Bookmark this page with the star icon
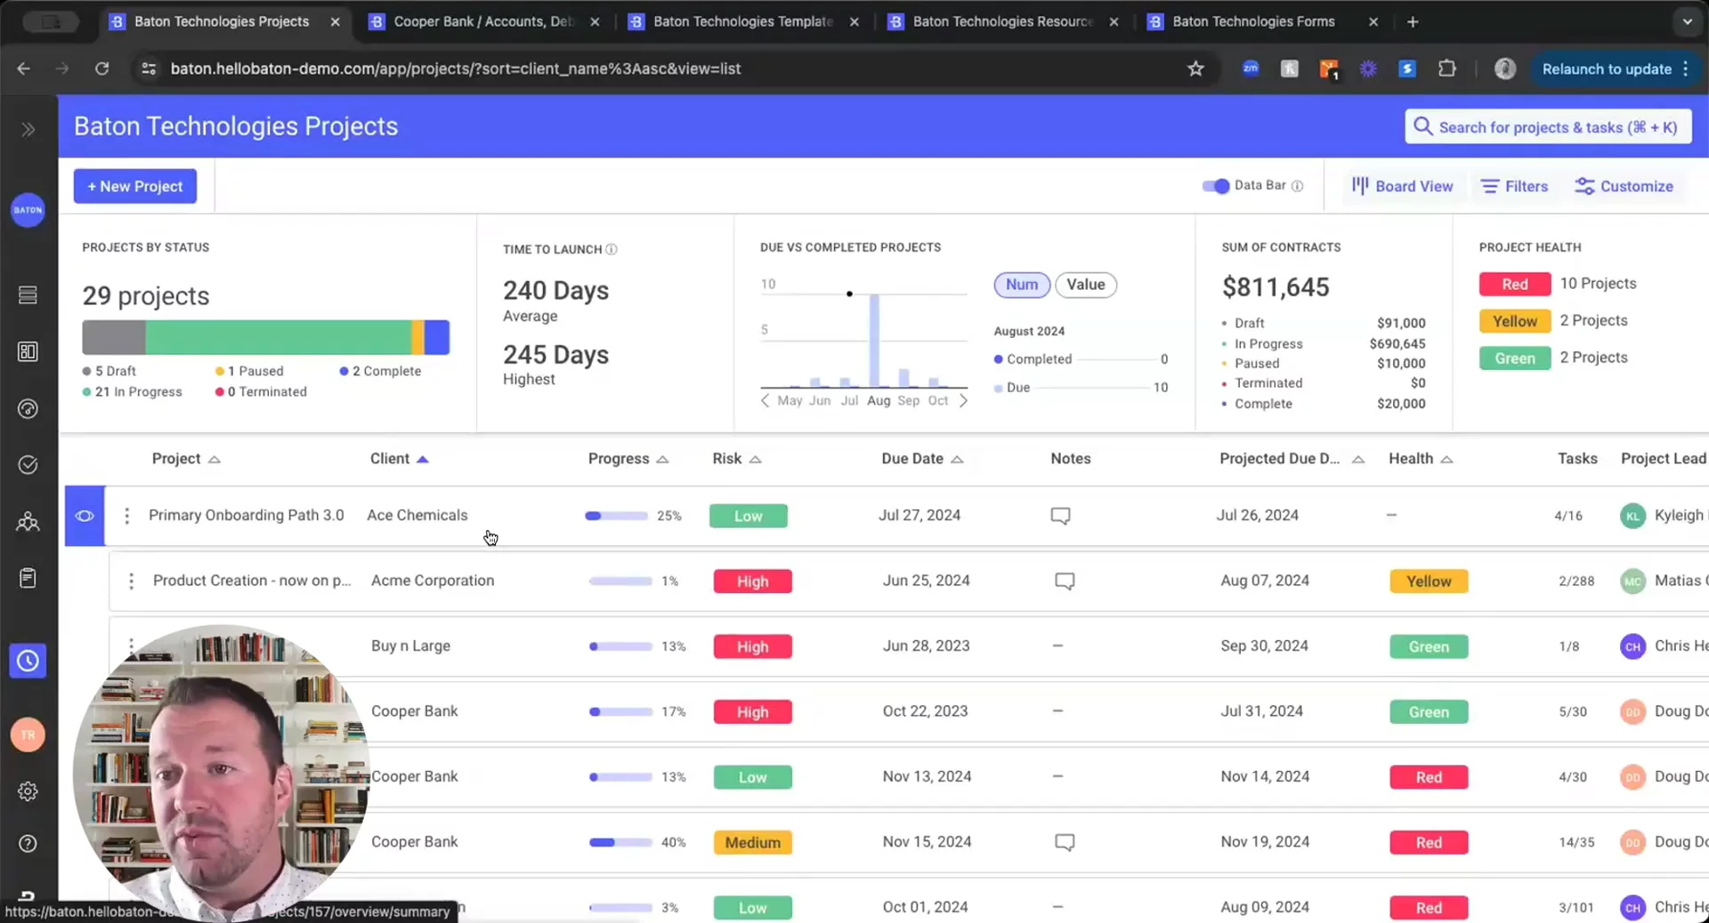 pyautogui.click(x=1195, y=68)
